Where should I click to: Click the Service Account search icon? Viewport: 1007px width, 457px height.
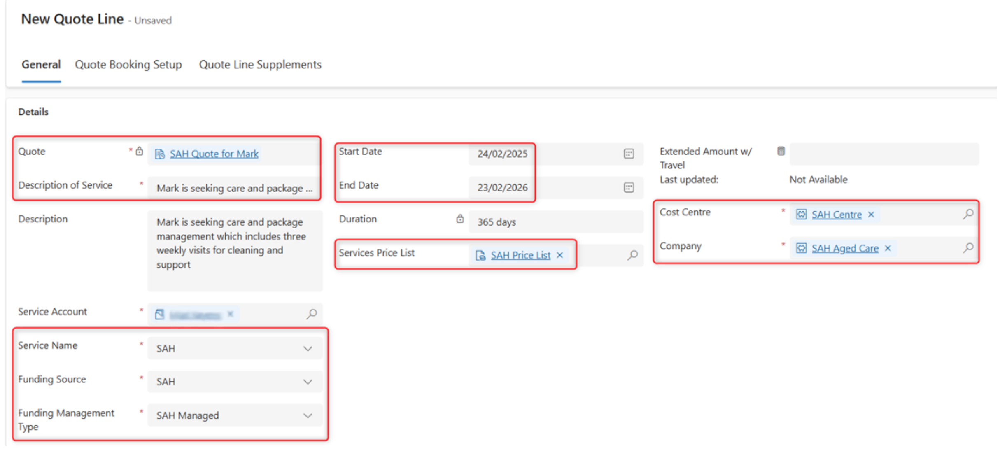coord(312,315)
